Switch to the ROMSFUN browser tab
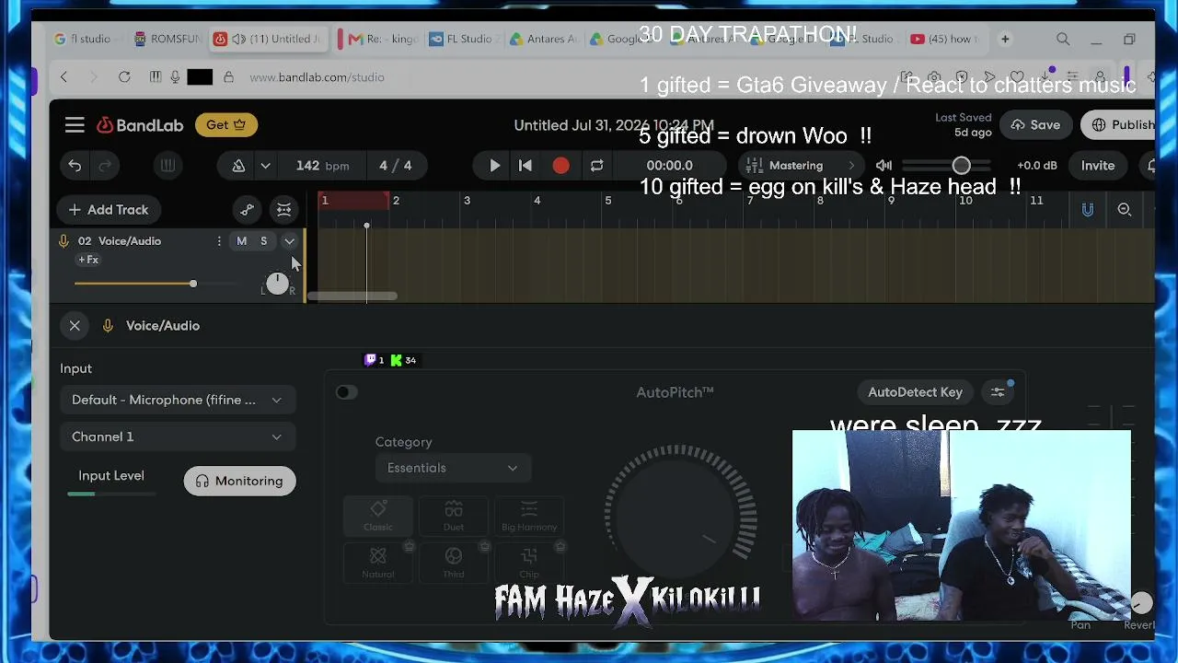Image resolution: width=1178 pixels, height=663 pixels. (x=167, y=39)
